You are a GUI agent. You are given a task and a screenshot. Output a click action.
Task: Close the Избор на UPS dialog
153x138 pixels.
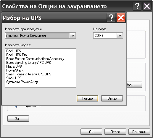(121, 18)
